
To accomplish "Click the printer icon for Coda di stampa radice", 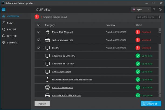I will (47, 87).
